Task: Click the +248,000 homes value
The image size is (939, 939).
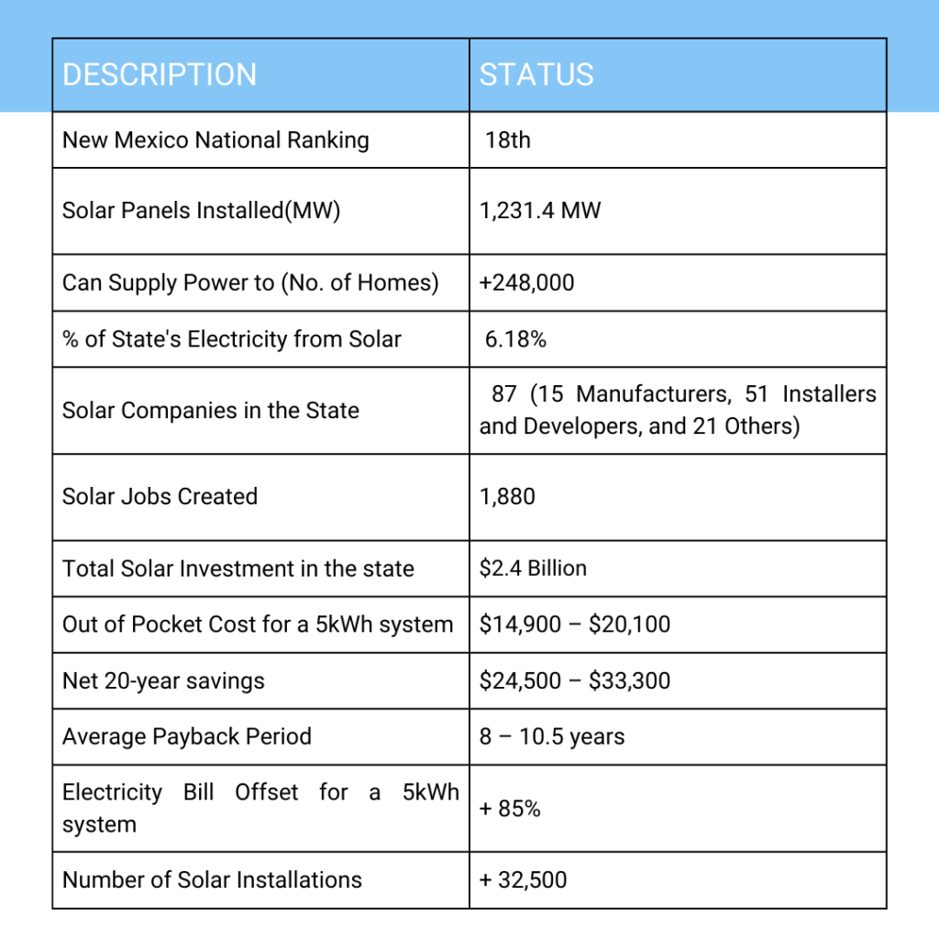Action: click(526, 282)
